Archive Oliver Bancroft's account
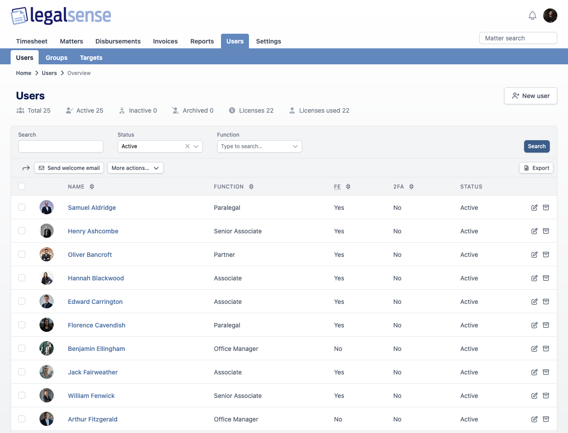Viewport: 568px width, 433px height. (x=546, y=255)
